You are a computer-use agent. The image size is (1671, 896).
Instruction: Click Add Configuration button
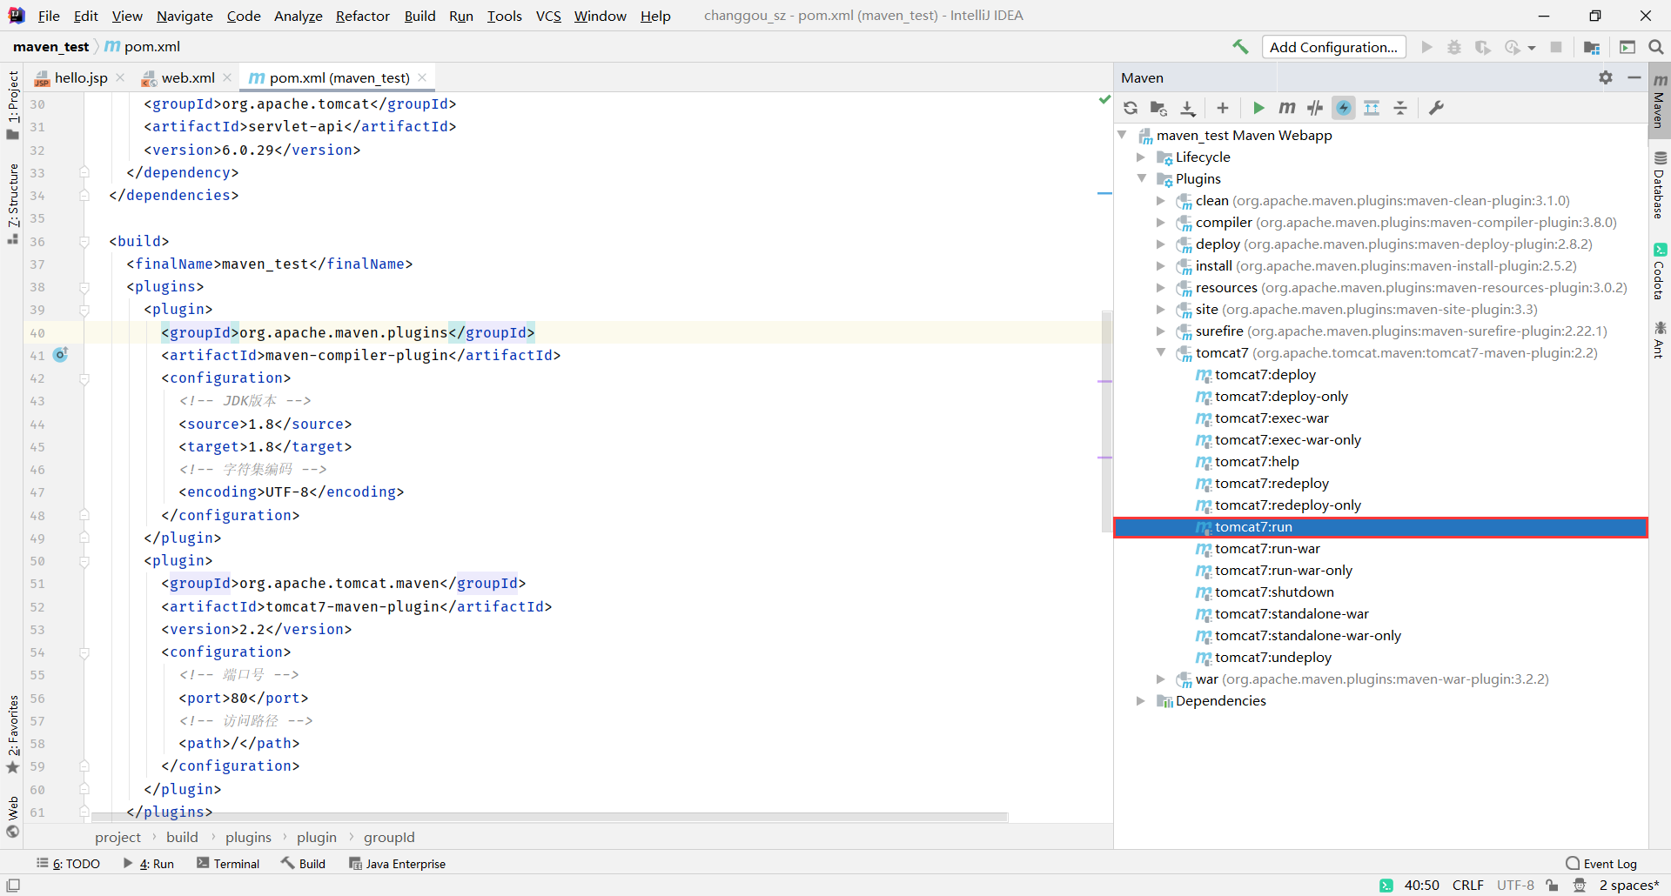click(1333, 47)
